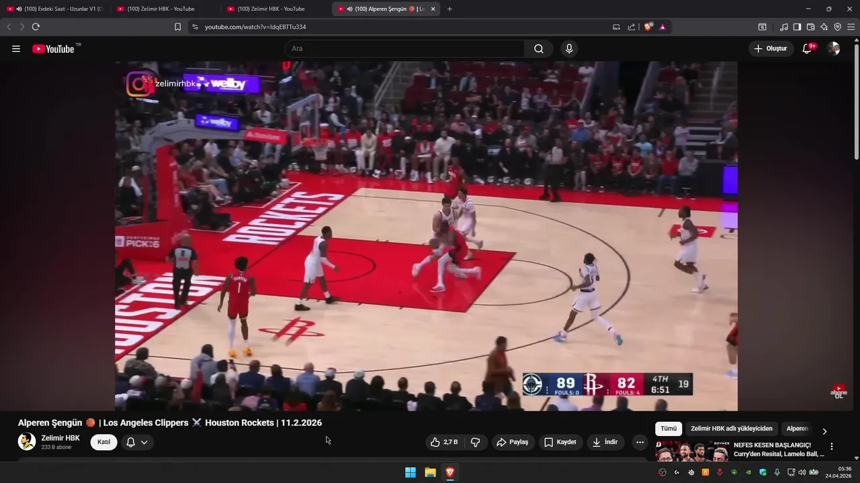Open Brave VPN shield icon
Screen dimensions: 860x483
837,27
